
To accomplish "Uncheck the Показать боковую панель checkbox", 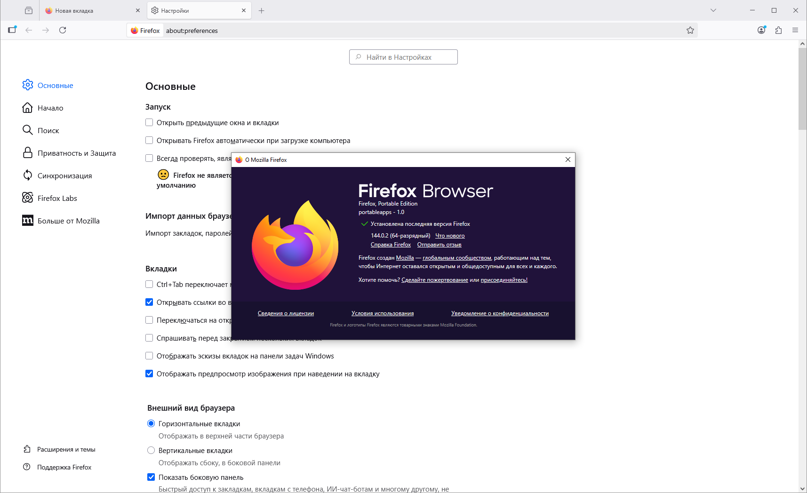I will pos(151,477).
